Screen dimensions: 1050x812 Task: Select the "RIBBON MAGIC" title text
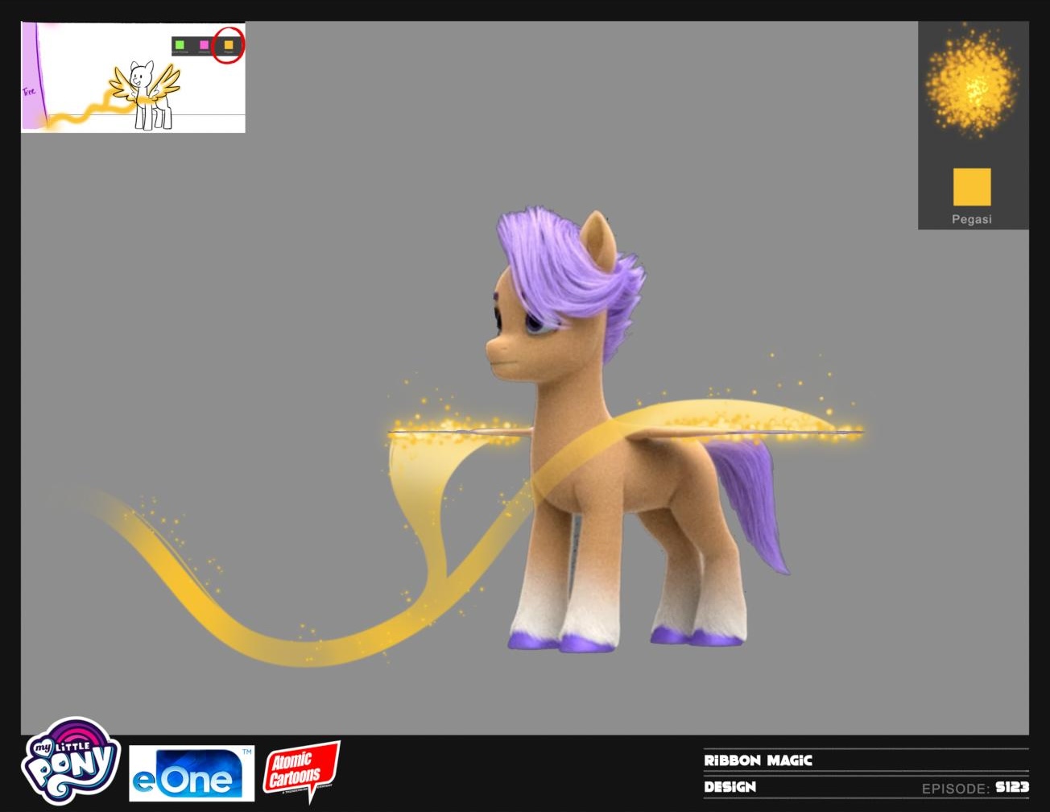coord(758,760)
